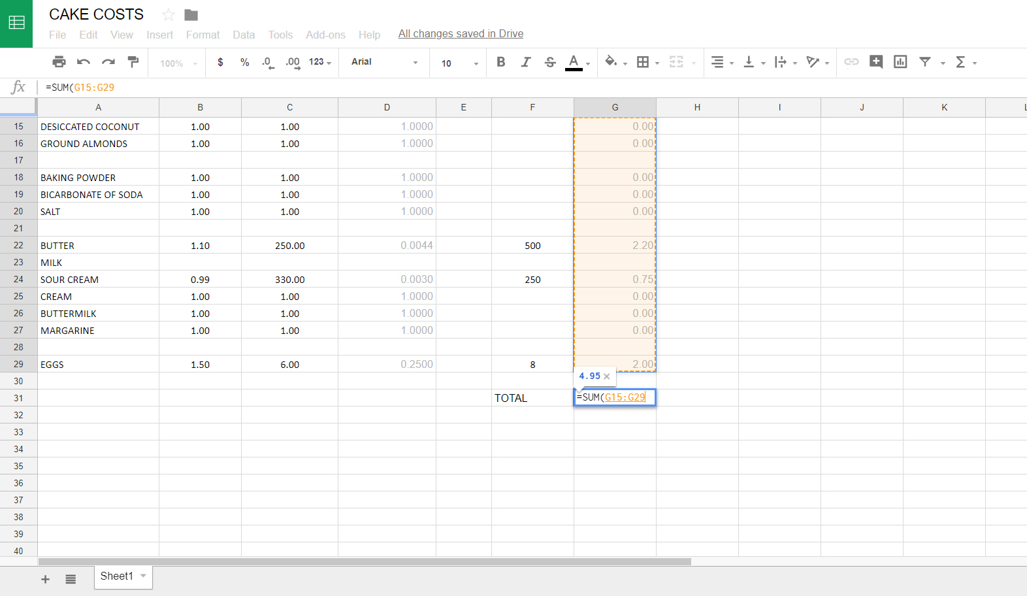This screenshot has width=1027, height=596.
Task: Format as currency with dollar icon
Action: pos(220,62)
